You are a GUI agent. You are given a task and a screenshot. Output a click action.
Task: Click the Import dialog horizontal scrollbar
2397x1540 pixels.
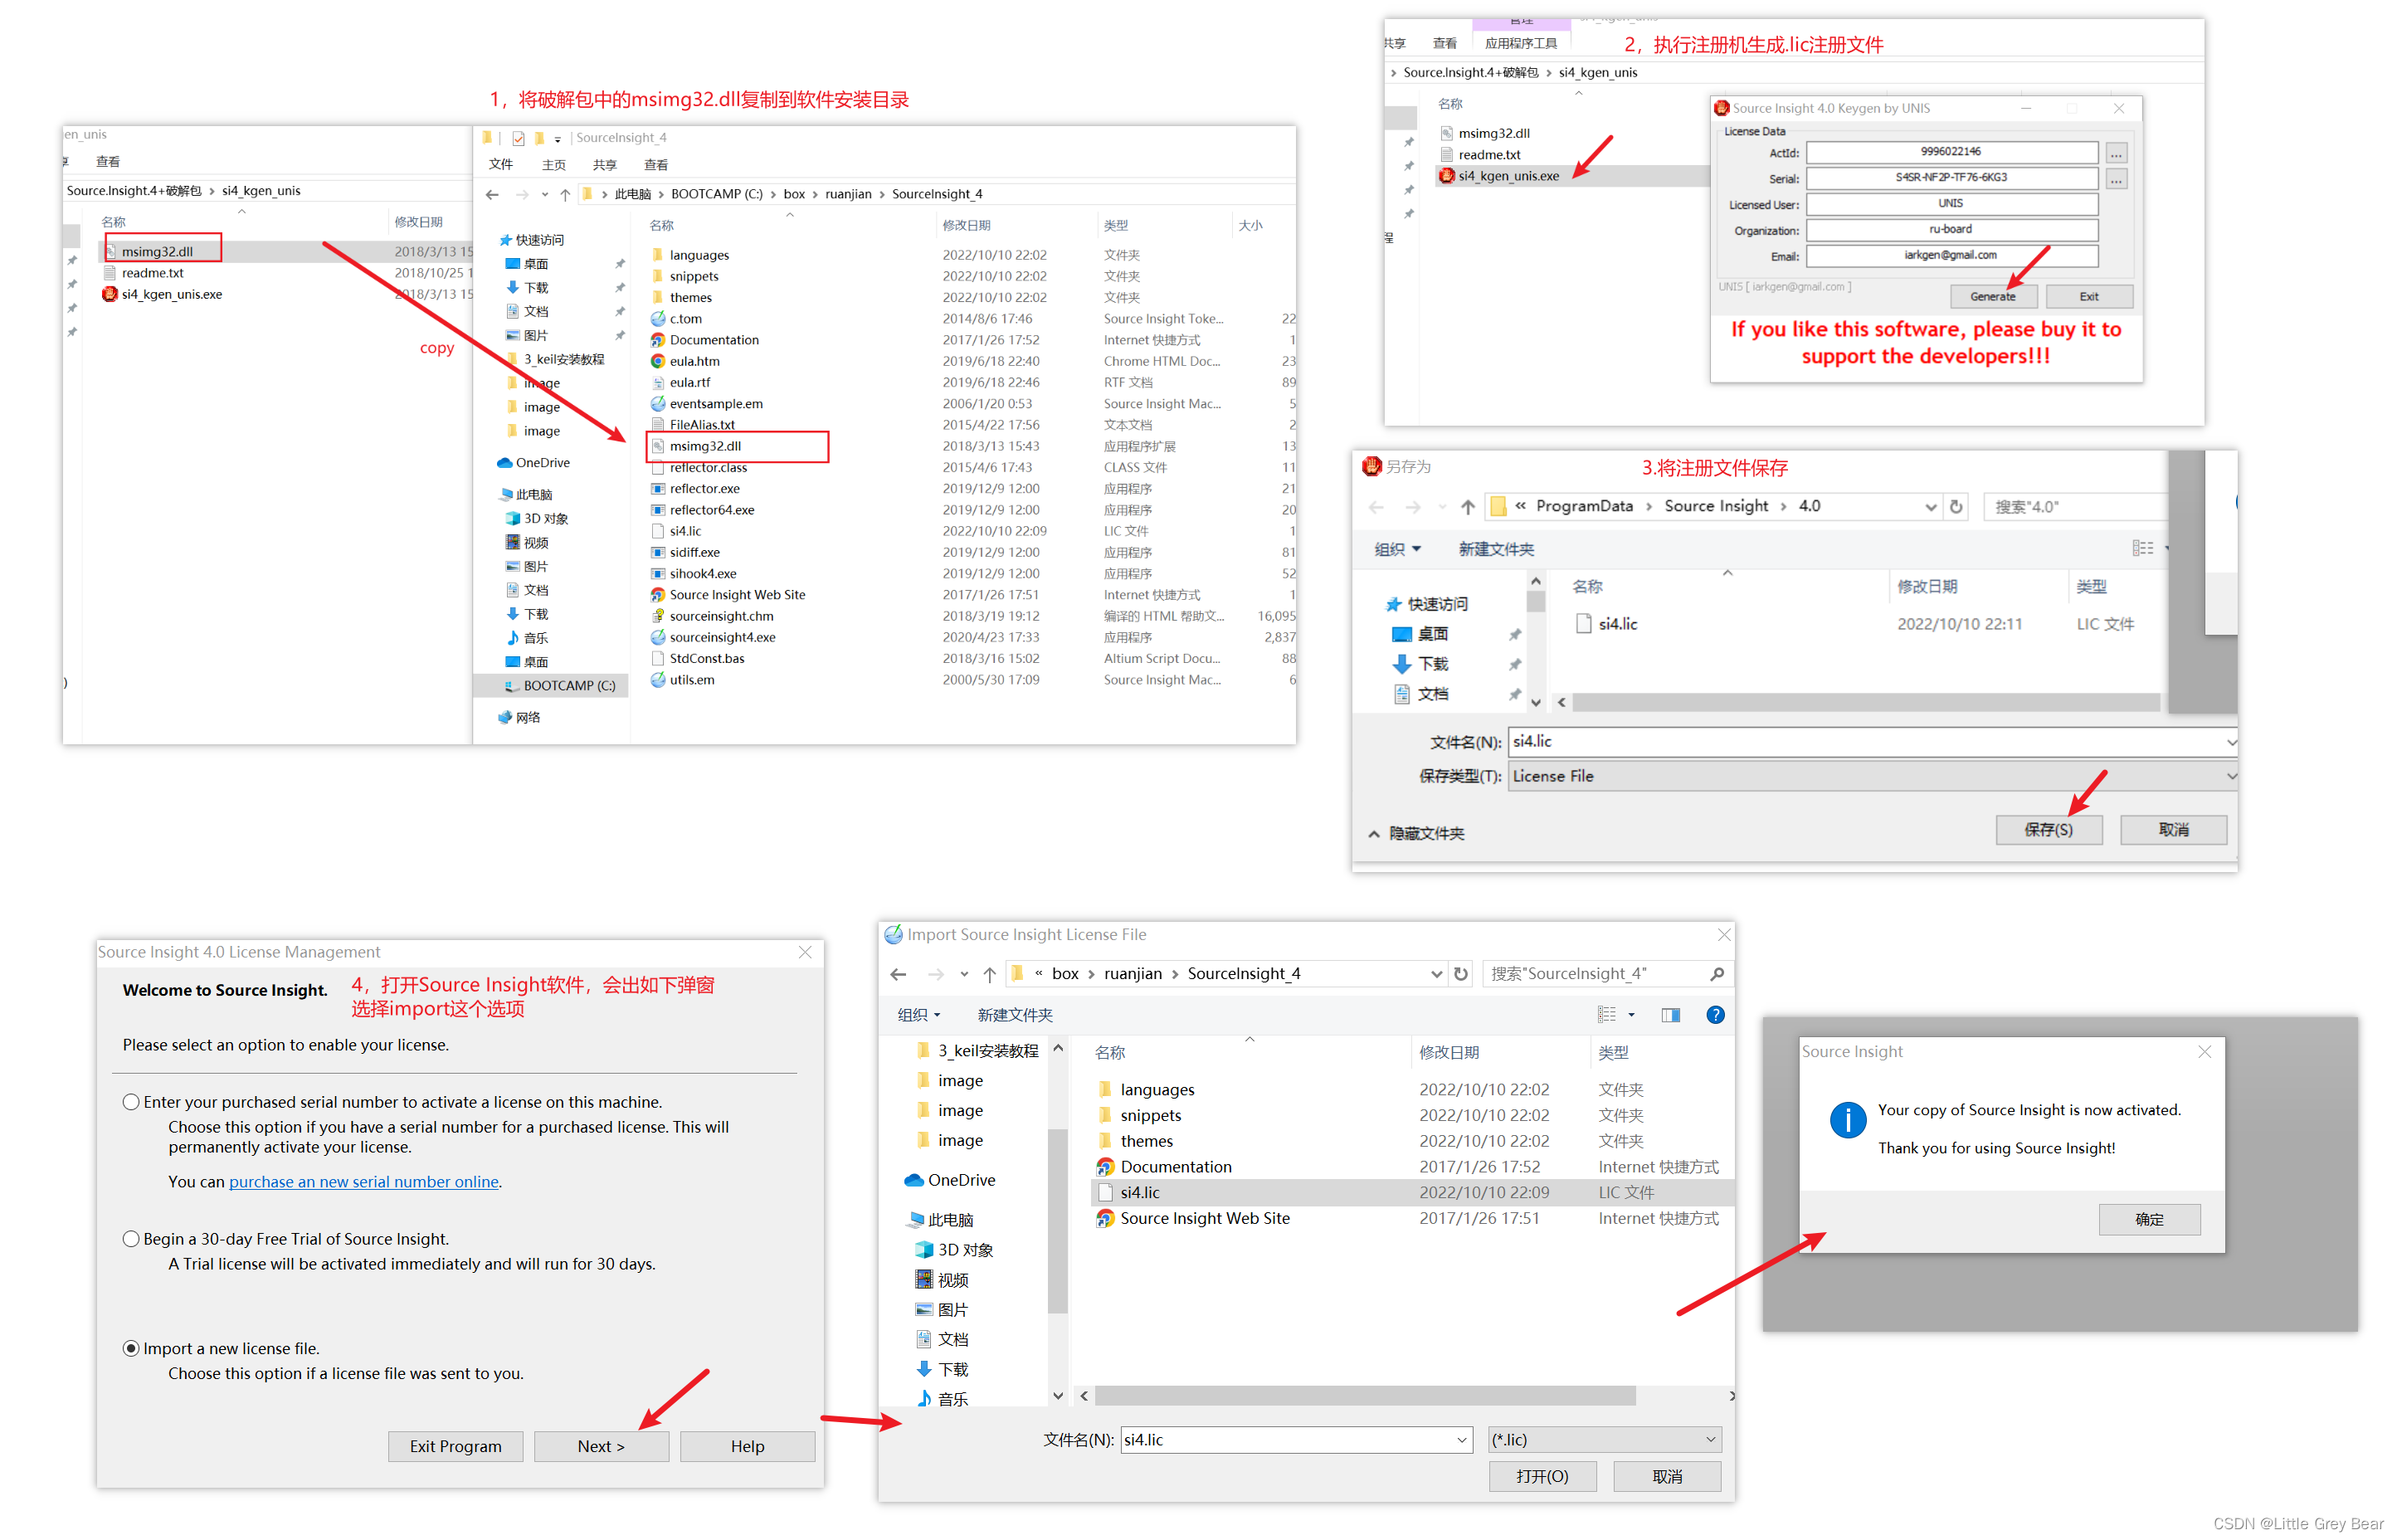(x=1366, y=1396)
